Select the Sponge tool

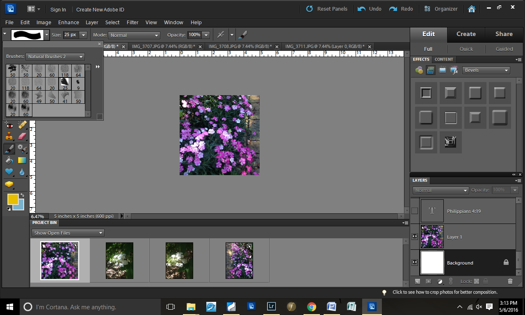9,184
